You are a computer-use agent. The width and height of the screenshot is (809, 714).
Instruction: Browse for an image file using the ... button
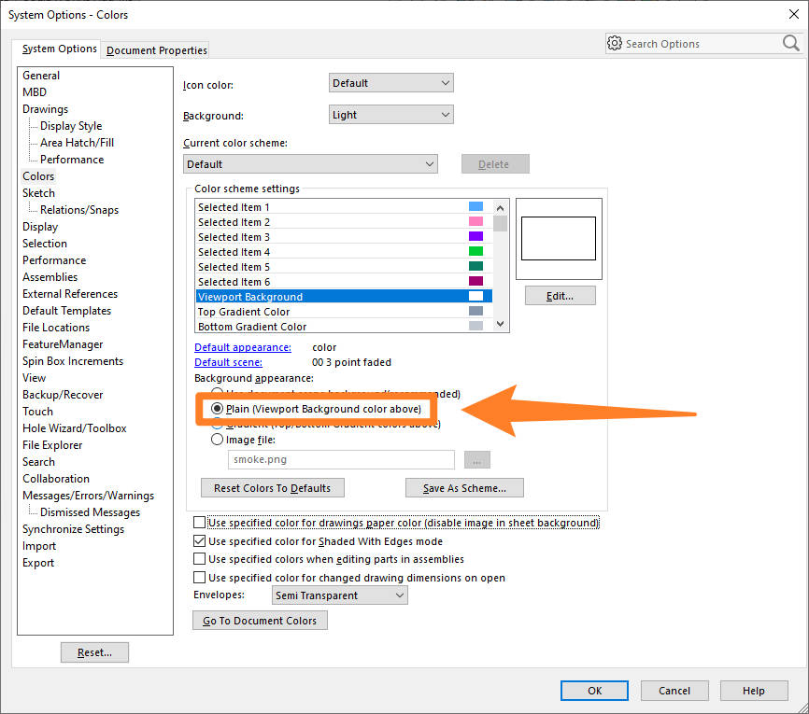coord(476,459)
